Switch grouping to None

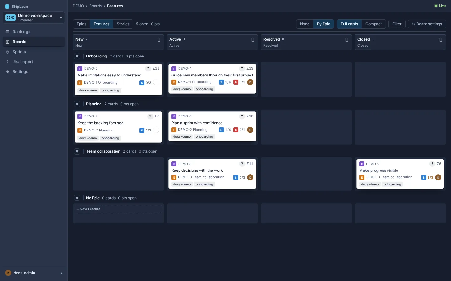pos(305,24)
